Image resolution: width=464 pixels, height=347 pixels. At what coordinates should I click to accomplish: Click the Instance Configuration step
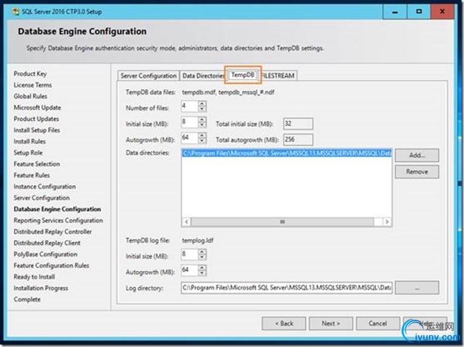45,186
